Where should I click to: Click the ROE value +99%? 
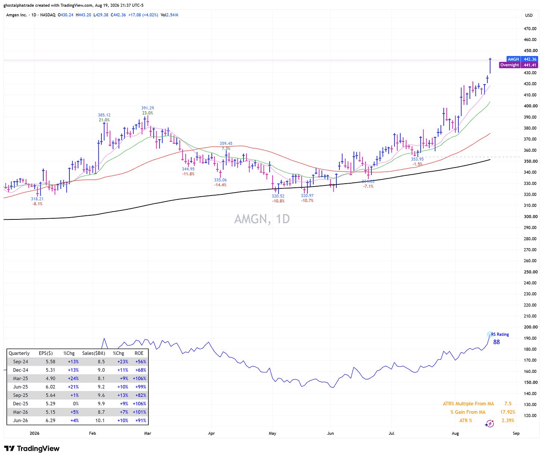[141, 387]
